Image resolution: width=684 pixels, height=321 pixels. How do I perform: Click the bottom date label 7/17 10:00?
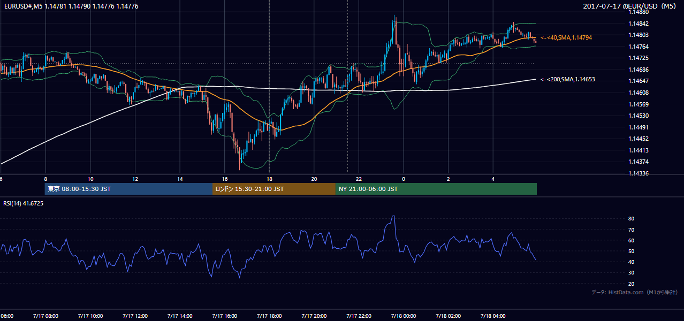click(90, 316)
